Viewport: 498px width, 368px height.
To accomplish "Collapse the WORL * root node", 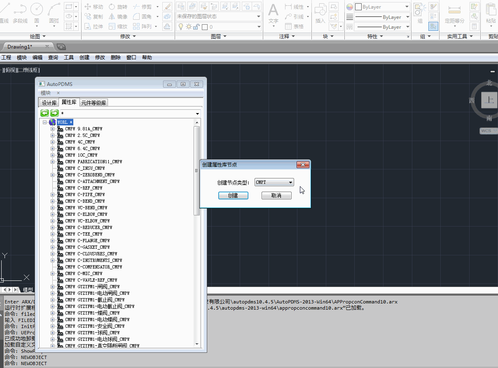I will click(44, 122).
